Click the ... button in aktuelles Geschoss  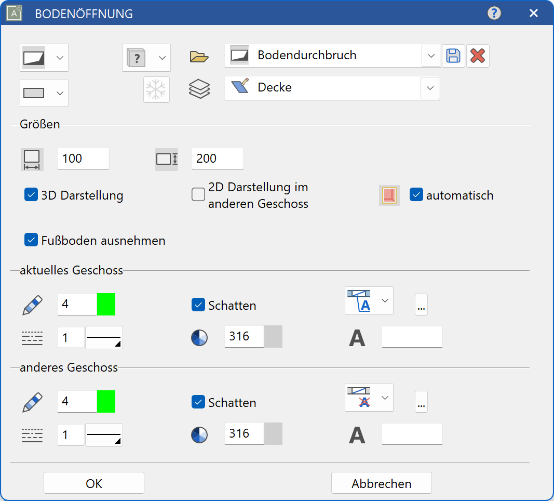[421, 305]
